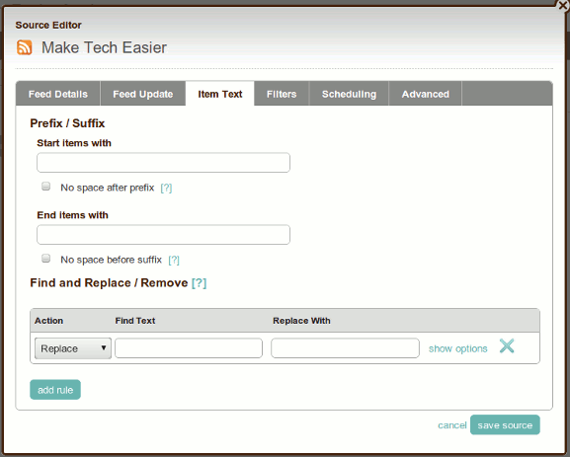Close the Source Editor dialog
This screenshot has width=570, height=457.
563,6
